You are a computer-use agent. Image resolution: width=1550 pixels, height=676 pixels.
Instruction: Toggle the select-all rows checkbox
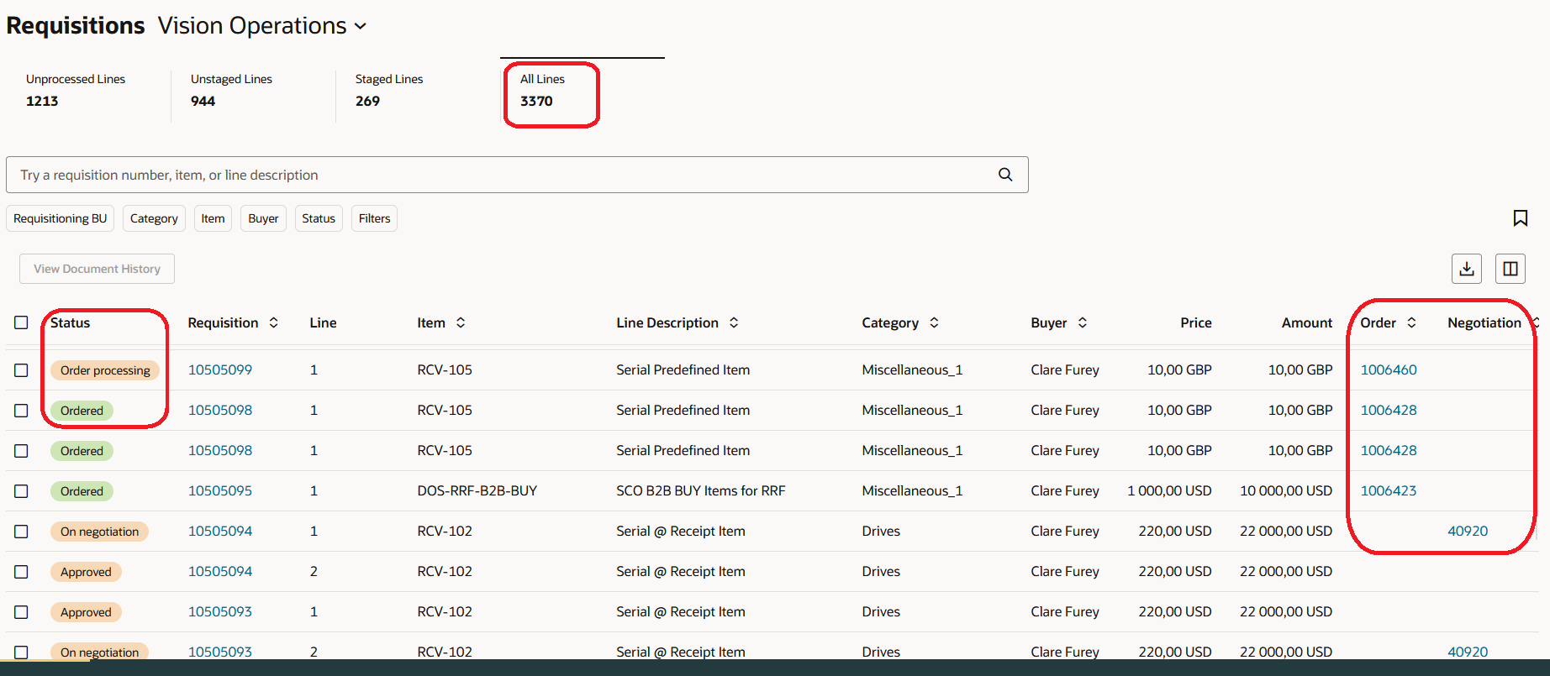click(21, 322)
